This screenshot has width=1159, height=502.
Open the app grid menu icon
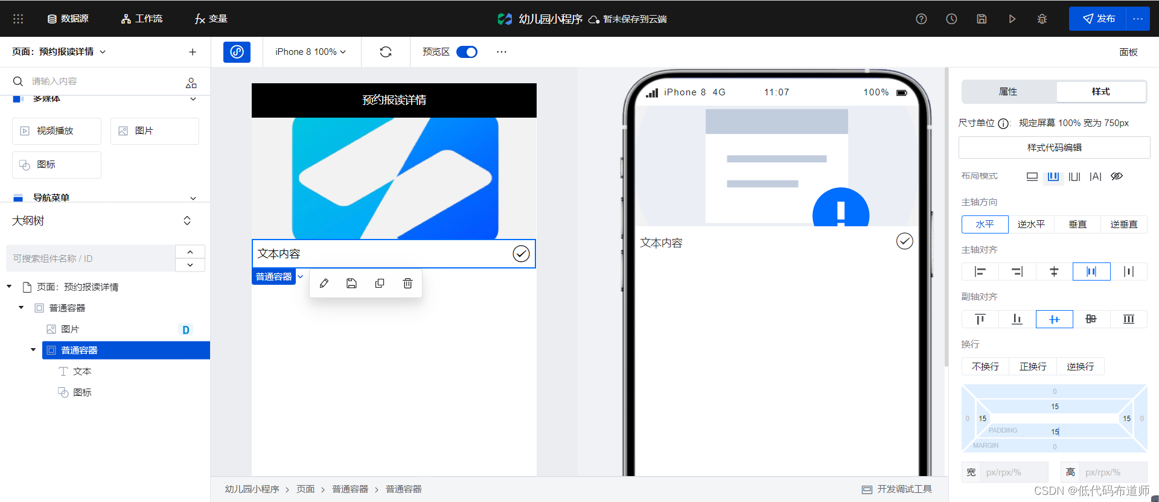[18, 19]
